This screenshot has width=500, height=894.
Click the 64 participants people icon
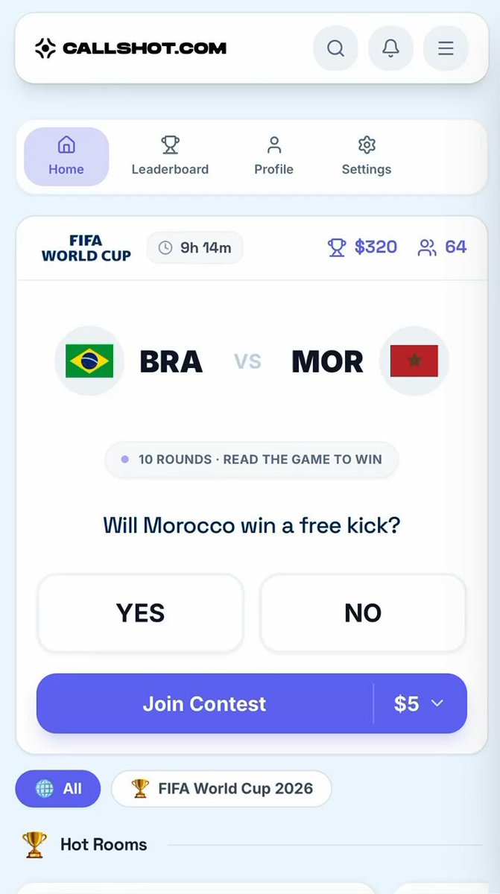coord(427,247)
